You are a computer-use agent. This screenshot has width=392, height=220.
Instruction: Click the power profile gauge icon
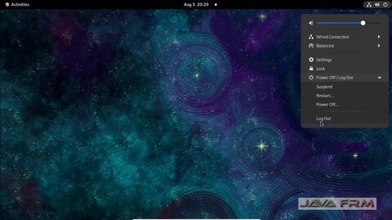point(311,46)
